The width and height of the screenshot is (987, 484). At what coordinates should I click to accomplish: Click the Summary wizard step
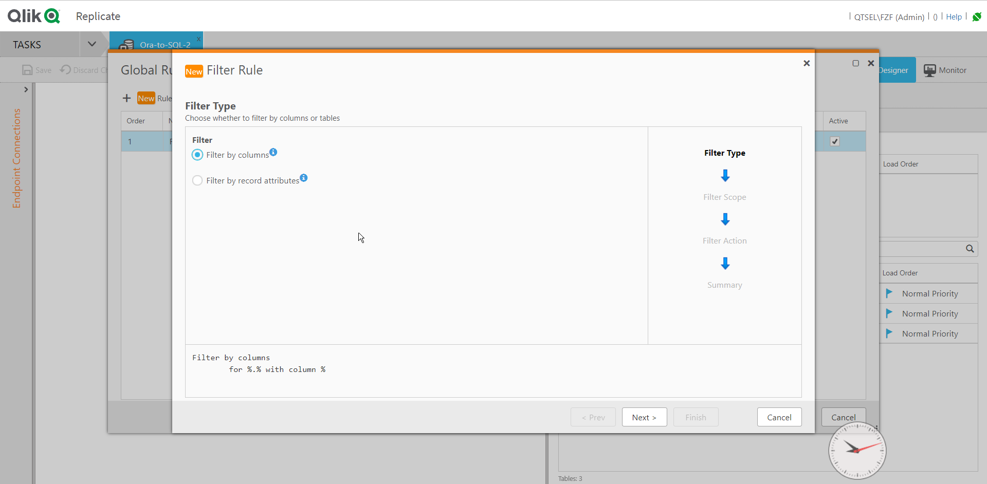725,285
